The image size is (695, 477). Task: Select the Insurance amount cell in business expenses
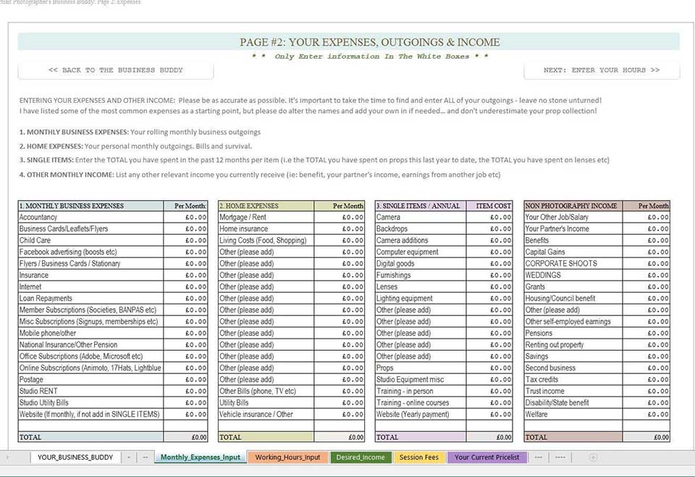(x=185, y=275)
